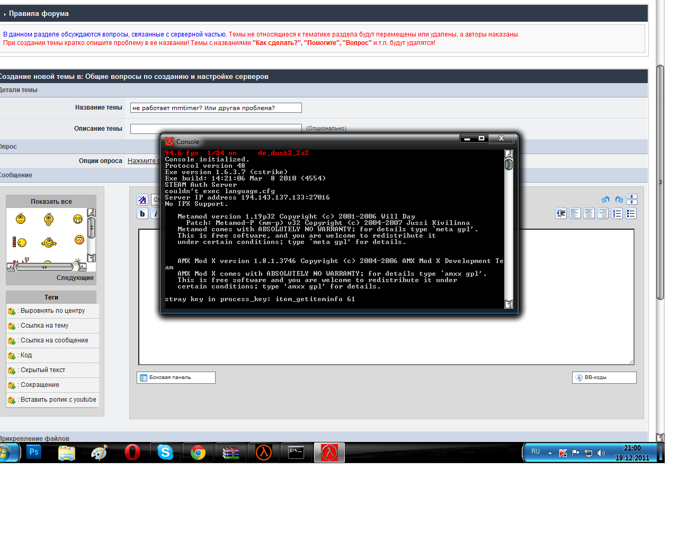Click smiley box horizontal scrollbar thumb

pyautogui.click(x=44, y=267)
